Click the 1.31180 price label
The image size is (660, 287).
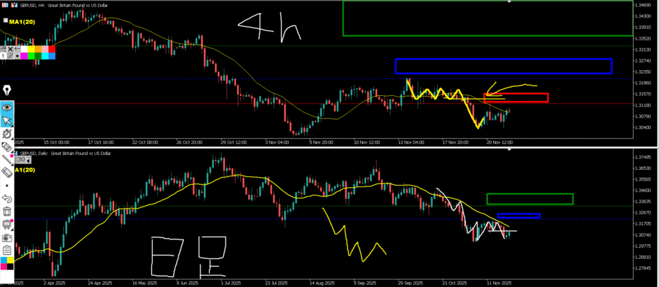pos(644,105)
